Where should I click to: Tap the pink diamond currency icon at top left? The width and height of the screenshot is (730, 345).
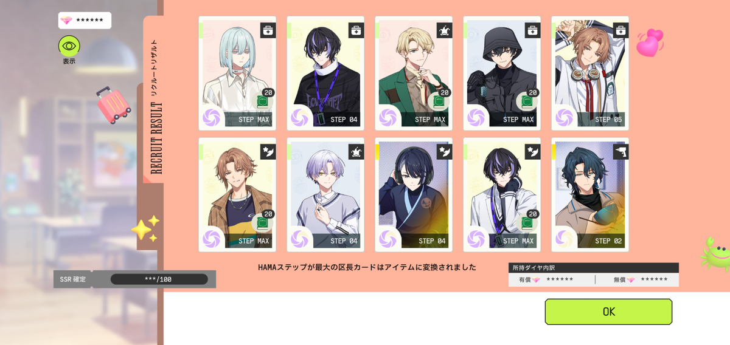(x=66, y=20)
